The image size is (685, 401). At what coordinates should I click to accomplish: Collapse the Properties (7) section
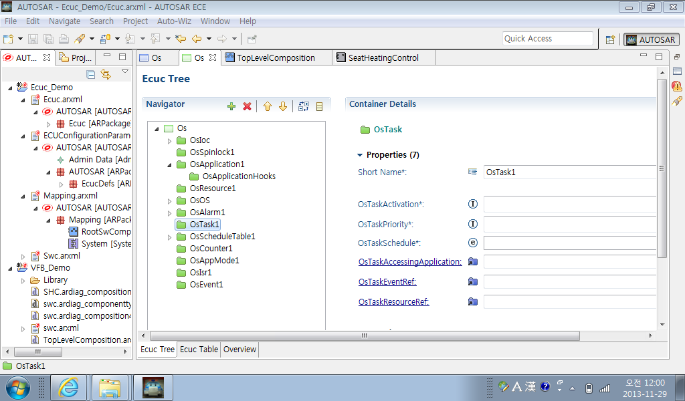[x=360, y=155]
